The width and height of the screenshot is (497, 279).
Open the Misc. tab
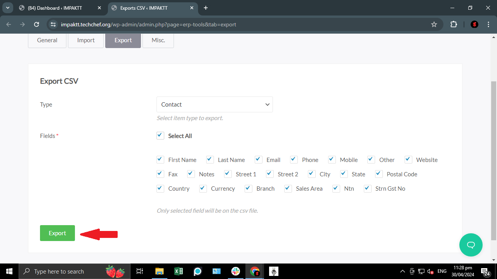point(158,40)
